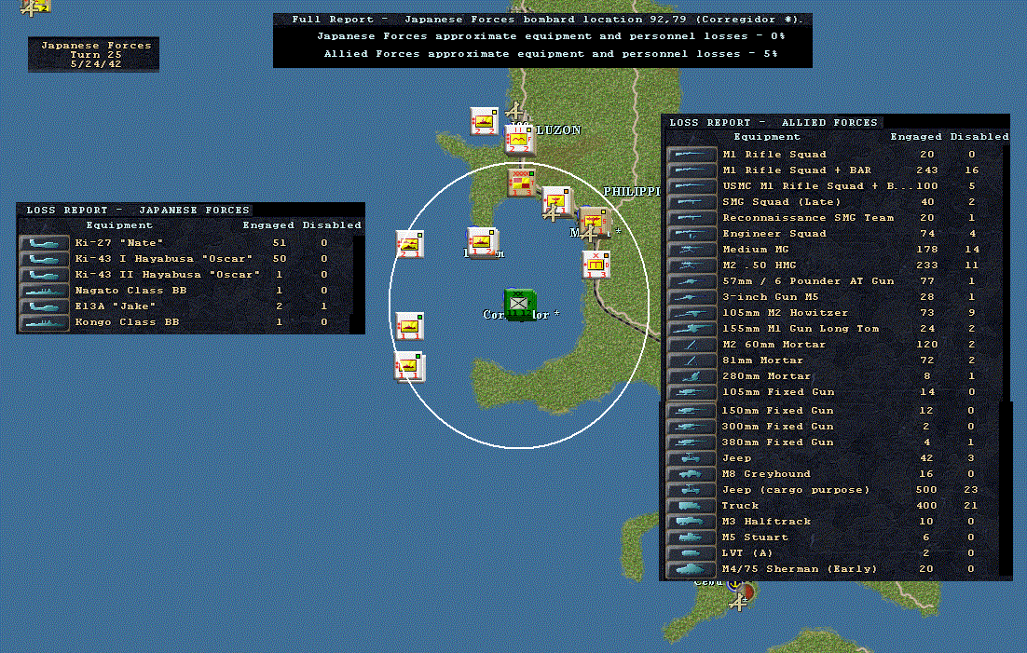Click the LOSS REPORT - JAPANESE FORCES title

click(x=138, y=211)
